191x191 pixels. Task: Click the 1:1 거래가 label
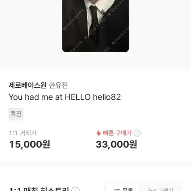click(x=23, y=133)
